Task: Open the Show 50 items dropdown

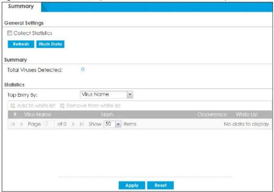Action: click(x=113, y=124)
